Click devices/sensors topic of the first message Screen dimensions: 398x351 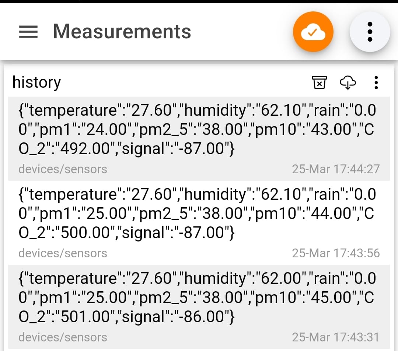63,169
